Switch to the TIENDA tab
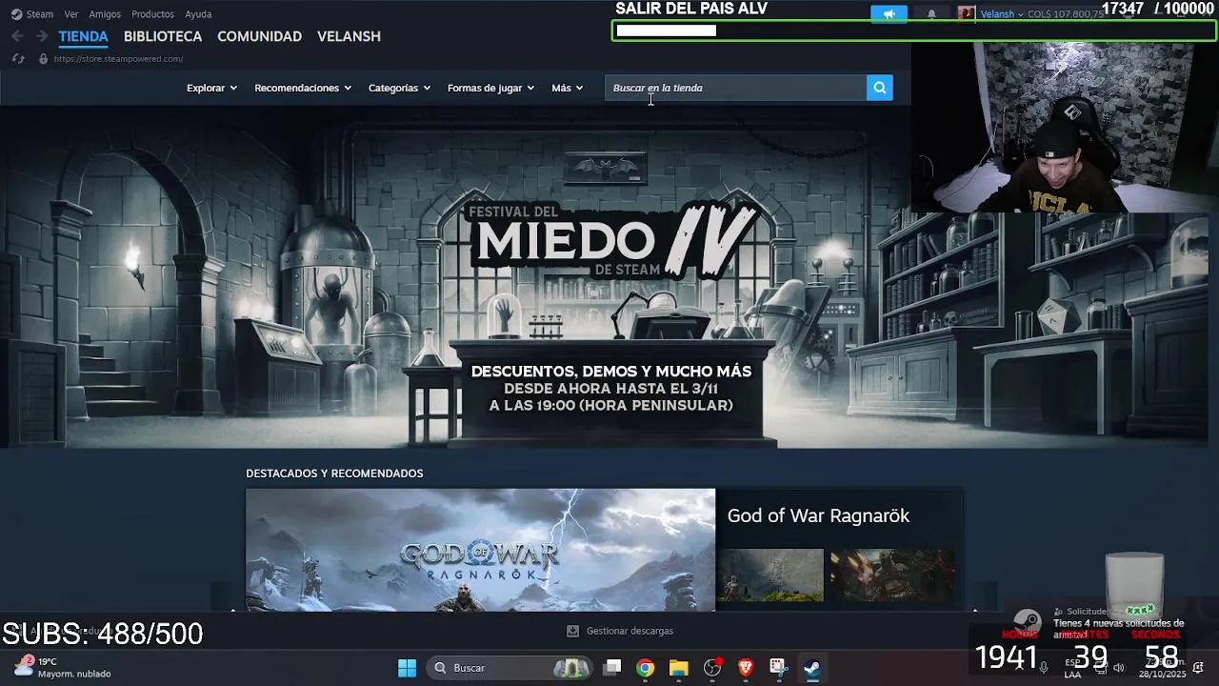 [83, 36]
